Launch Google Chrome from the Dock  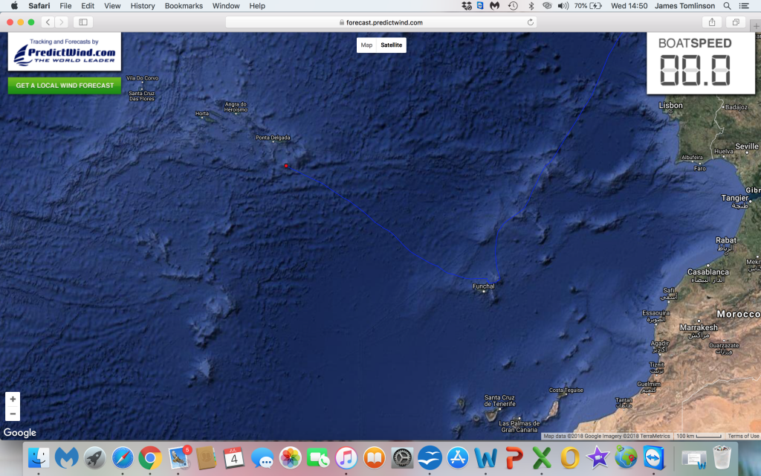(150, 457)
